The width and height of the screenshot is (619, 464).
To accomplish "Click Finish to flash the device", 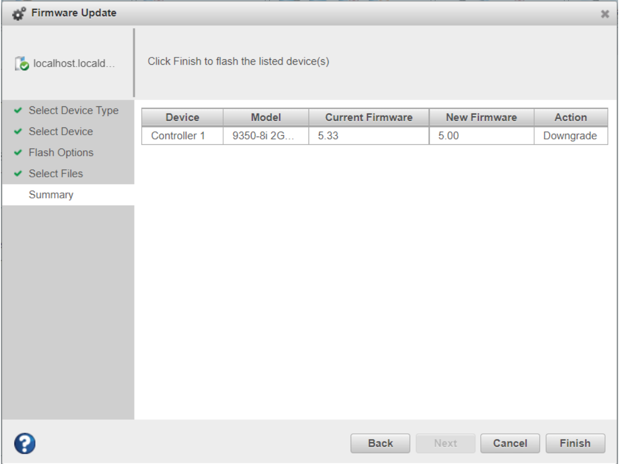I will 575,443.
